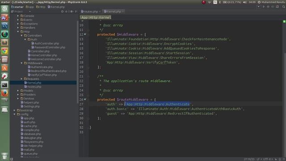Viewport: 286px width, 161px height.
Task: Click the scroll-from-source icon in the Project panel
Action: click(63, 12)
